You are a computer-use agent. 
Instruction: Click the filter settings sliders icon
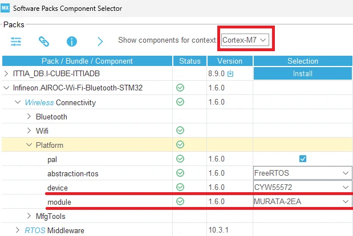[x=16, y=41]
